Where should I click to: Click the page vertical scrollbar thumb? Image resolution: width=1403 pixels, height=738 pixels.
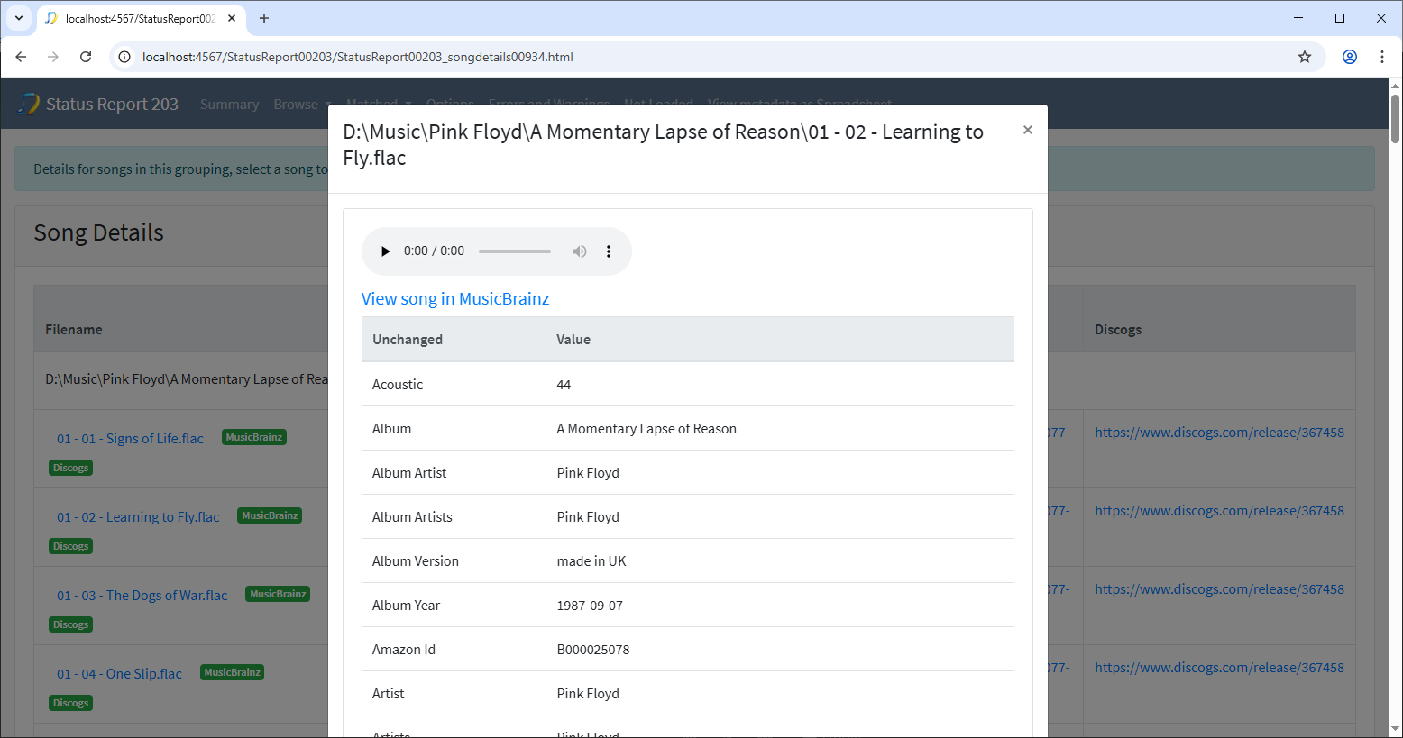(1395, 118)
